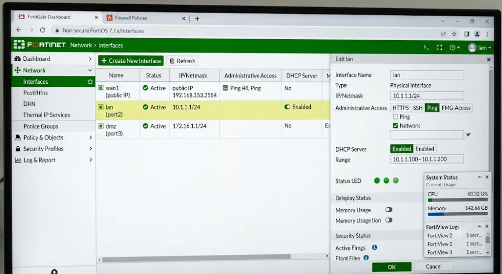Open browser tab search dropdown
502x274 pixels.
point(442,21)
